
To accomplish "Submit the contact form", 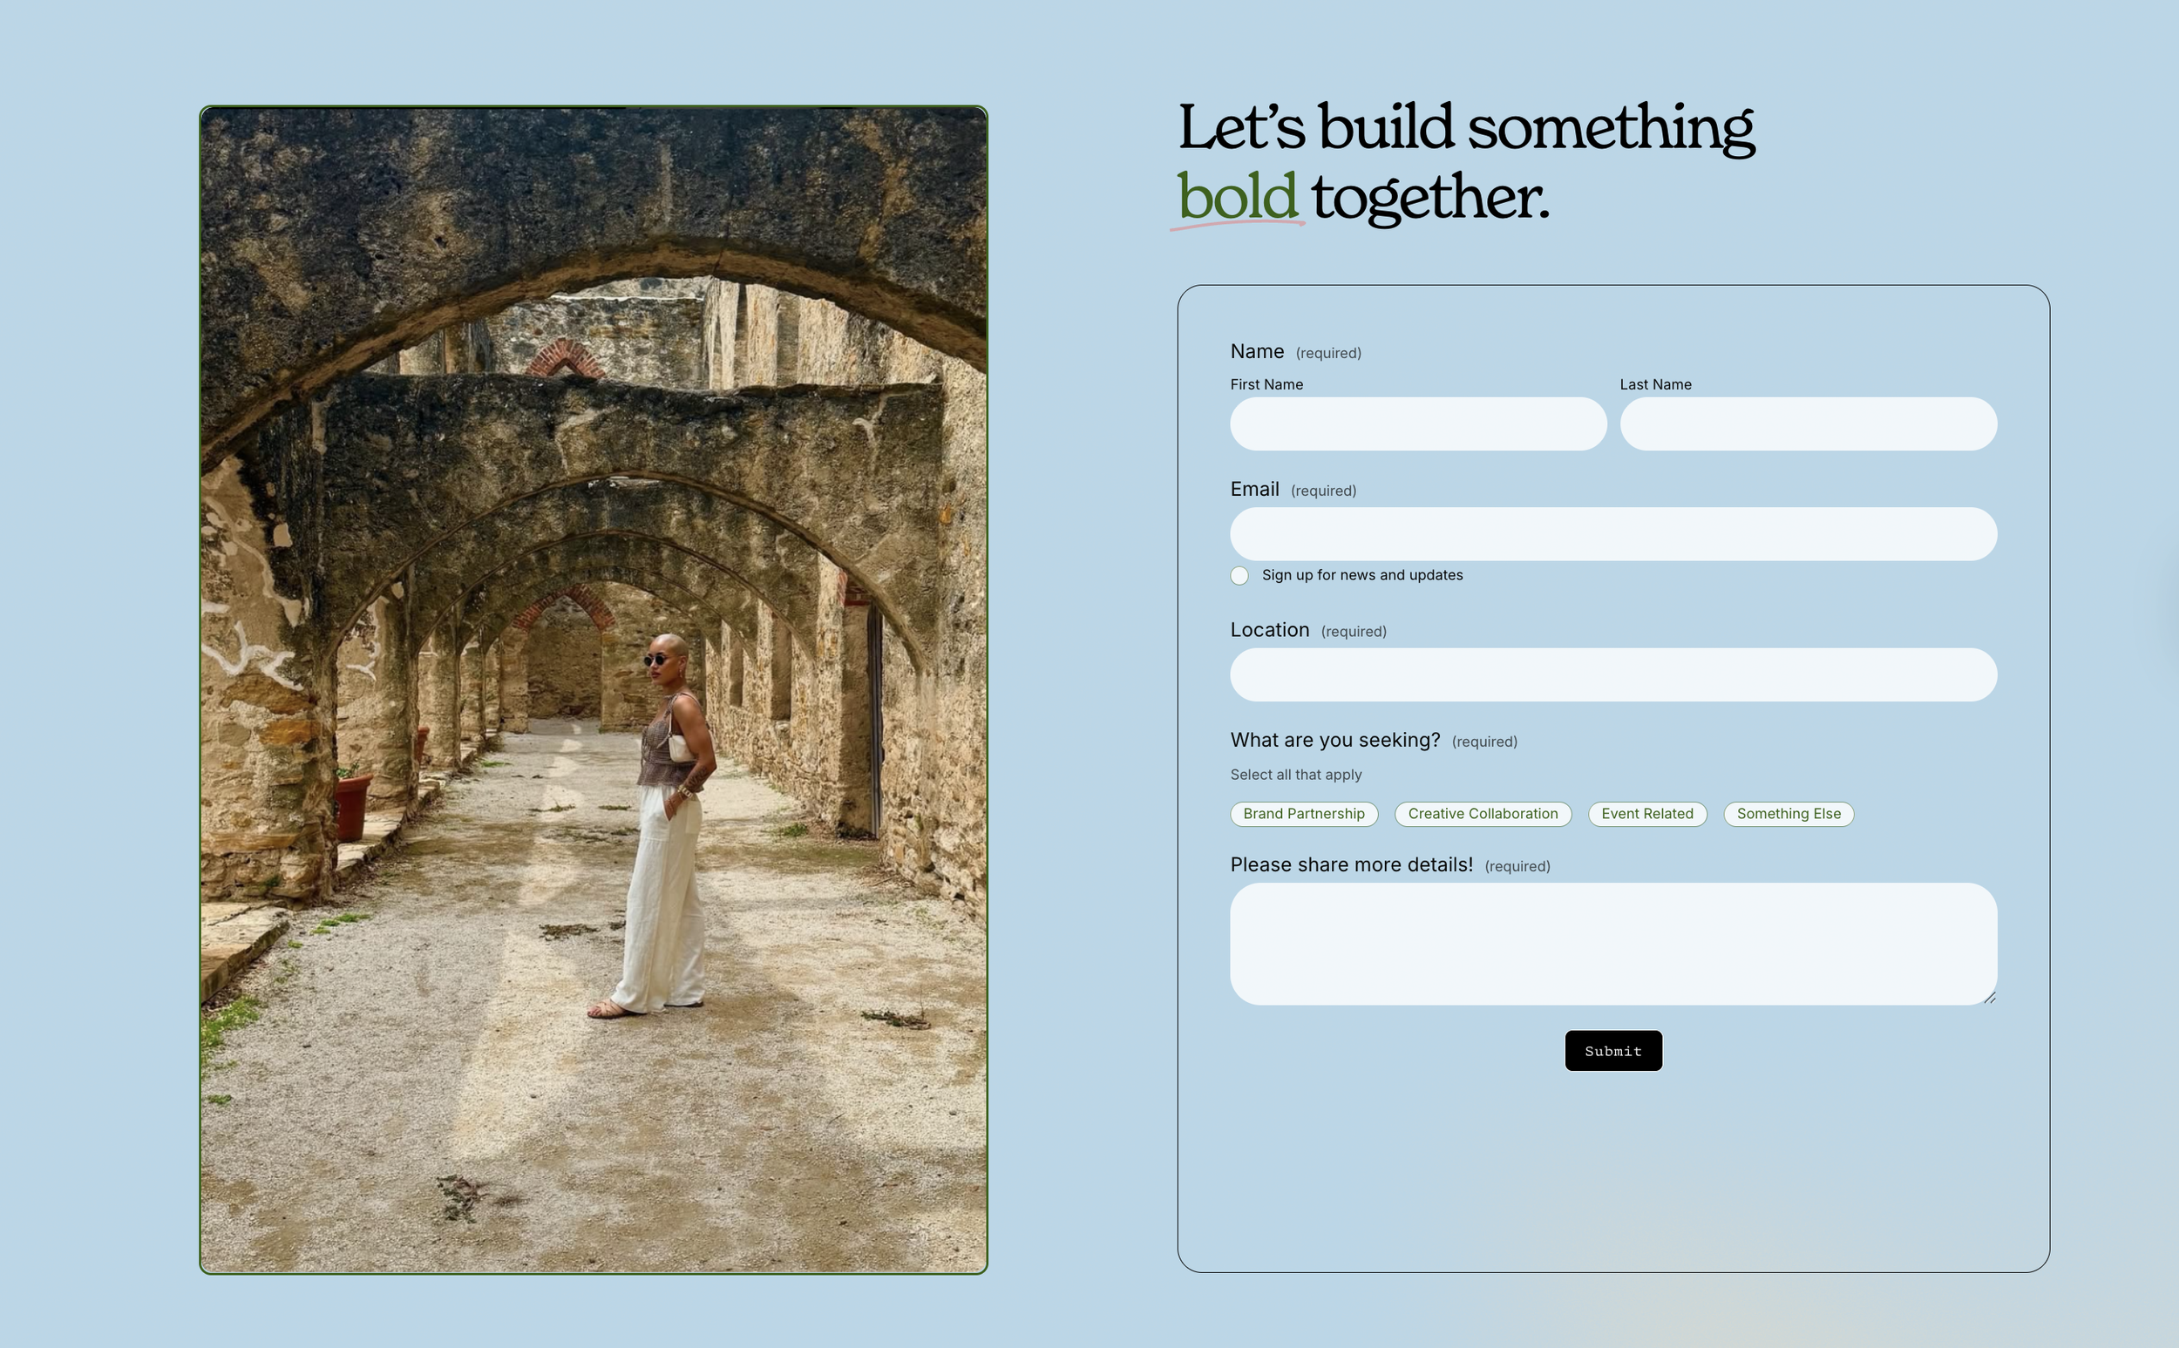I will (1612, 1051).
